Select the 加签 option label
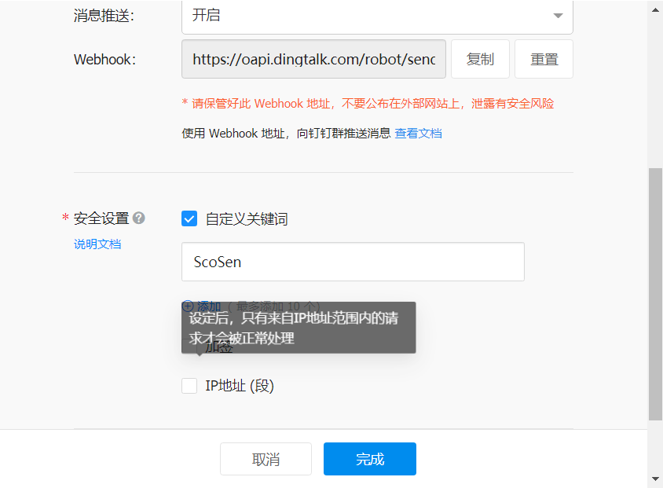 [x=220, y=348]
